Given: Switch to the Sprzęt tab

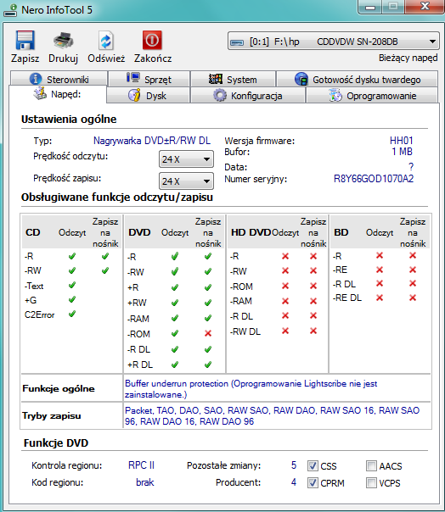Looking at the screenshot, I should (x=149, y=79).
